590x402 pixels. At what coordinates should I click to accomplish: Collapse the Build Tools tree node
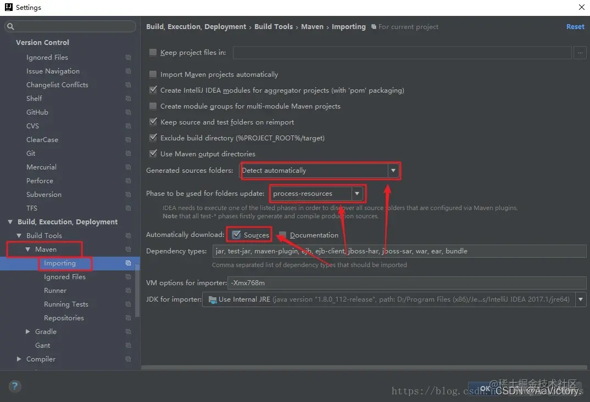coord(19,236)
